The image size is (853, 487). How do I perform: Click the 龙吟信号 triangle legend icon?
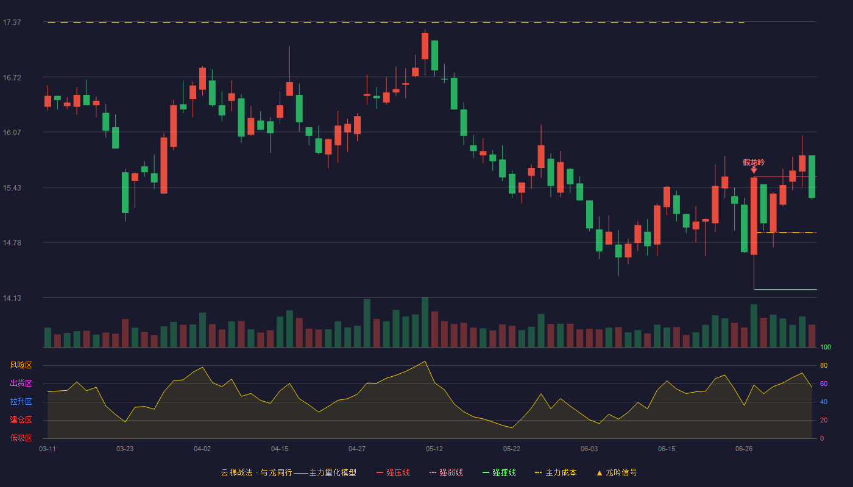pyautogui.click(x=600, y=472)
